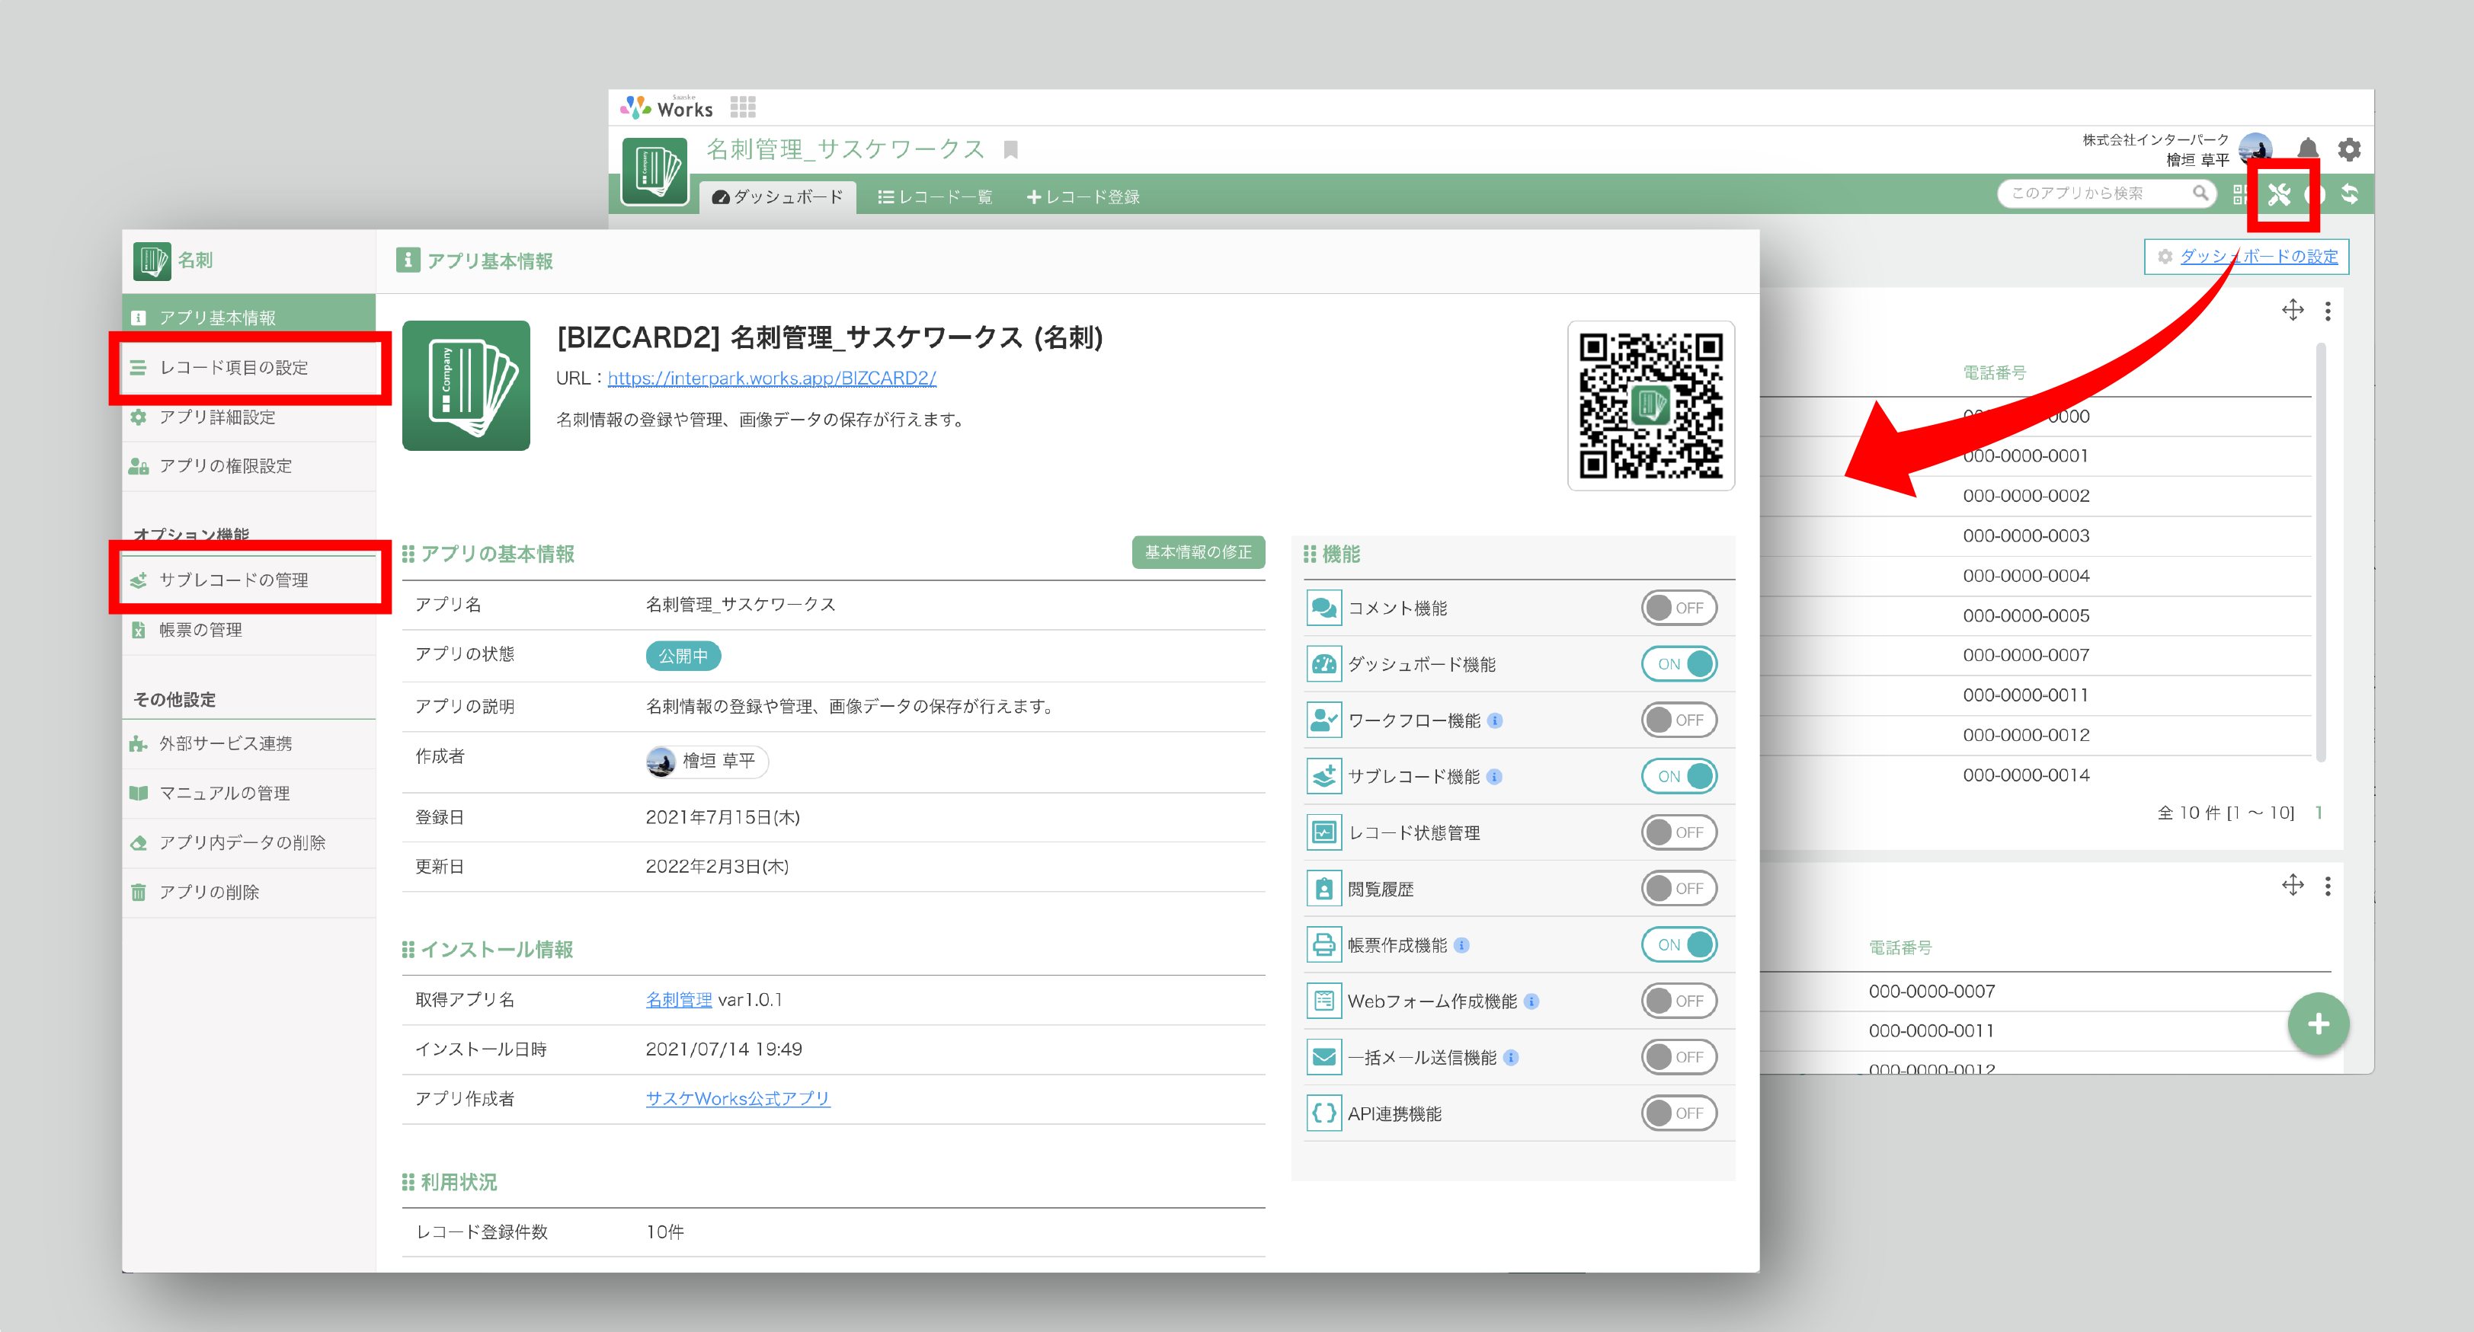
Task: Click the info icon next to 帳票作成機能
Action: 1461,945
